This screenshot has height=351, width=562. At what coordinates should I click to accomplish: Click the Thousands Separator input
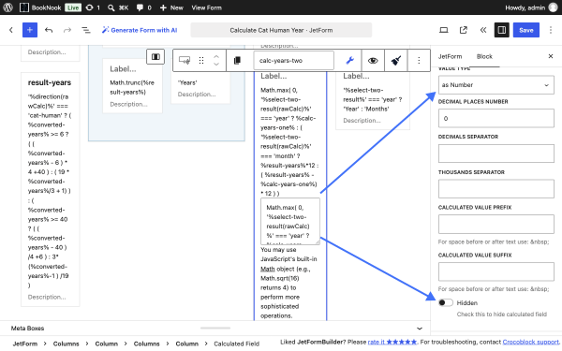pyautogui.click(x=496, y=189)
